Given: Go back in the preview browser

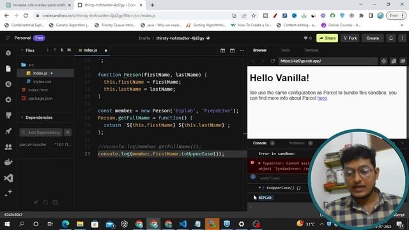Looking at the screenshot, I should 253,61.
